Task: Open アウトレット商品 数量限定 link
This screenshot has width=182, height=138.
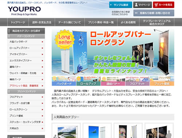Action: tap(26, 86)
